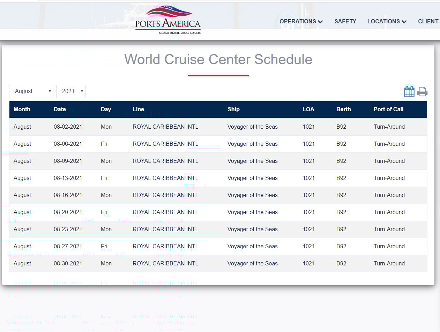
Task: Open the Client nav item
Action: coord(429,21)
